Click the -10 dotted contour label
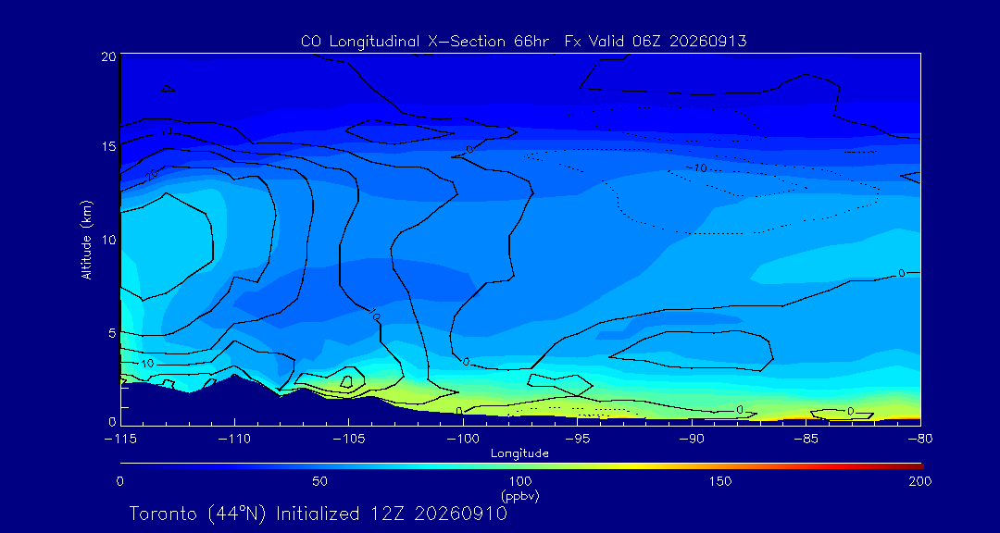This screenshot has height=533, width=1000. click(696, 168)
